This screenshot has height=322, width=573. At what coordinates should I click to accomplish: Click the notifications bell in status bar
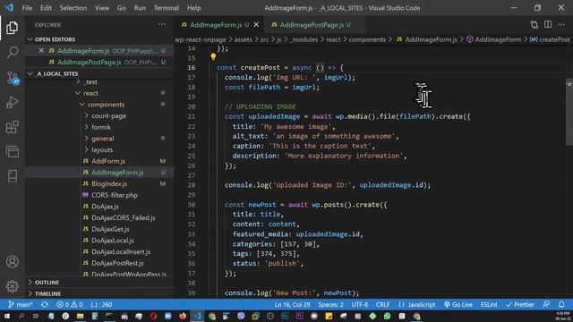click(x=561, y=304)
